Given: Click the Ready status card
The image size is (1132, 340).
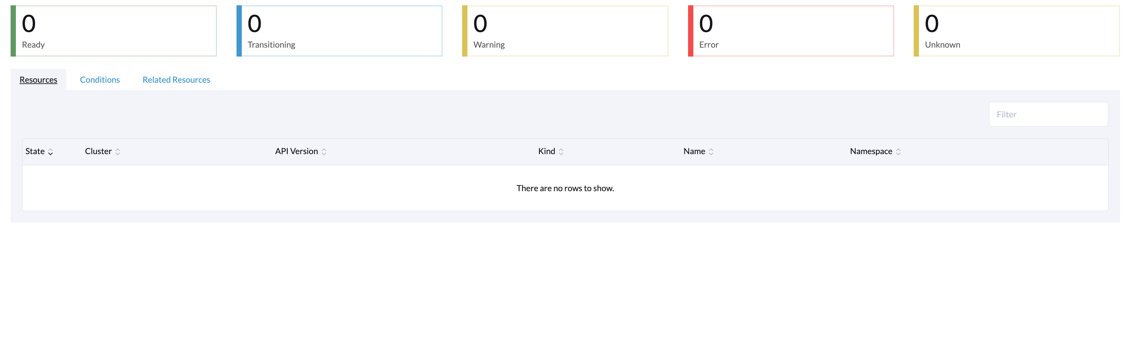Looking at the screenshot, I should point(113,30).
